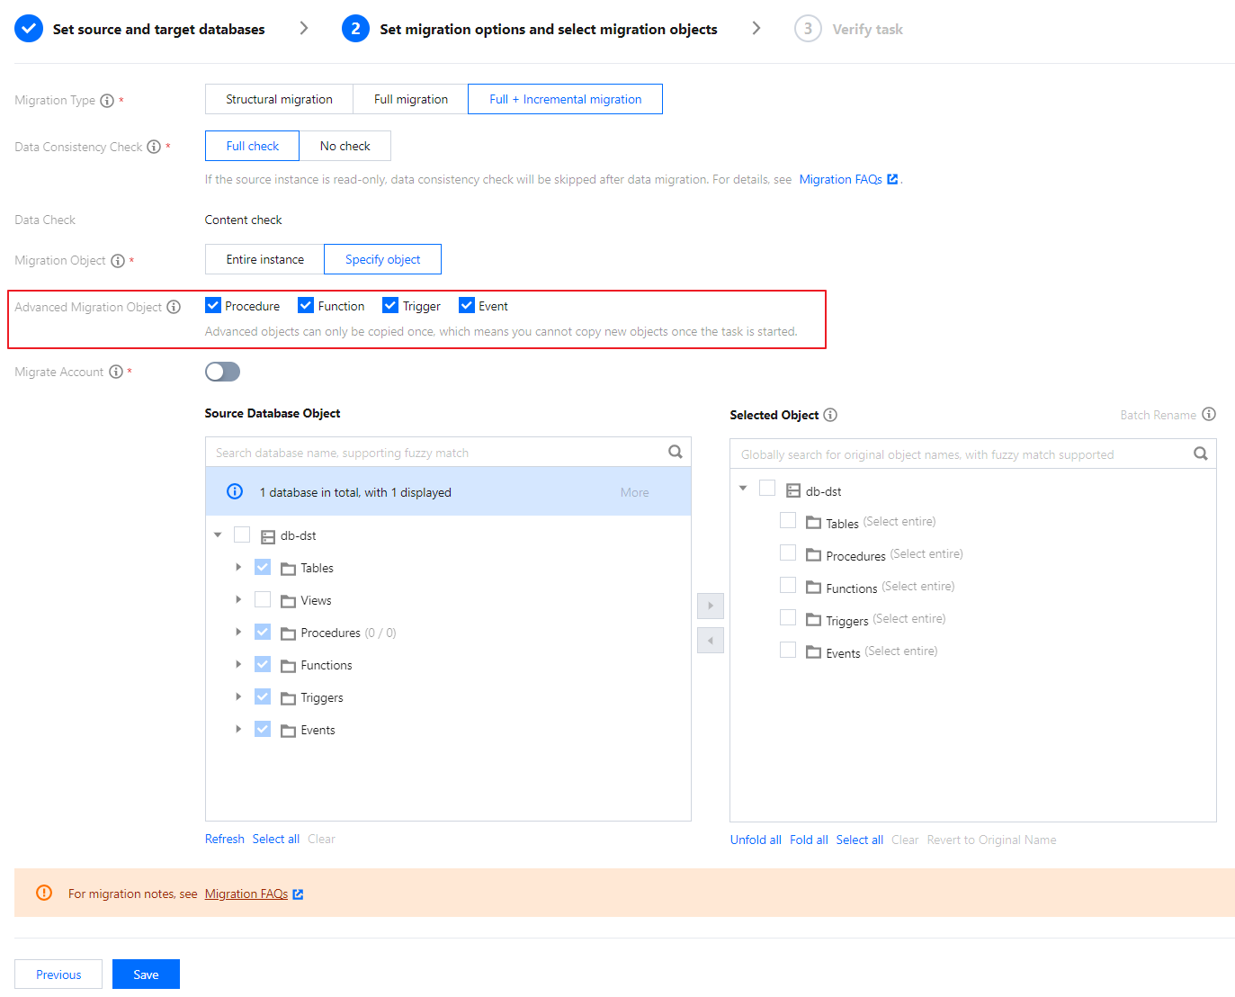The image size is (1235, 997).
Task: Click the move-right arrow transfer button
Action: [711, 606]
